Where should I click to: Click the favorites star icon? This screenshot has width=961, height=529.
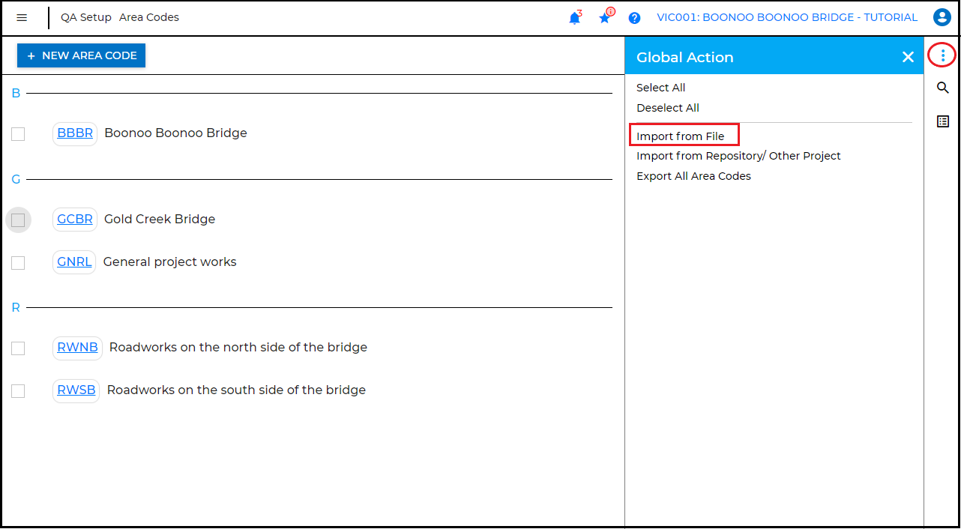pyautogui.click(x=604, y=18)
